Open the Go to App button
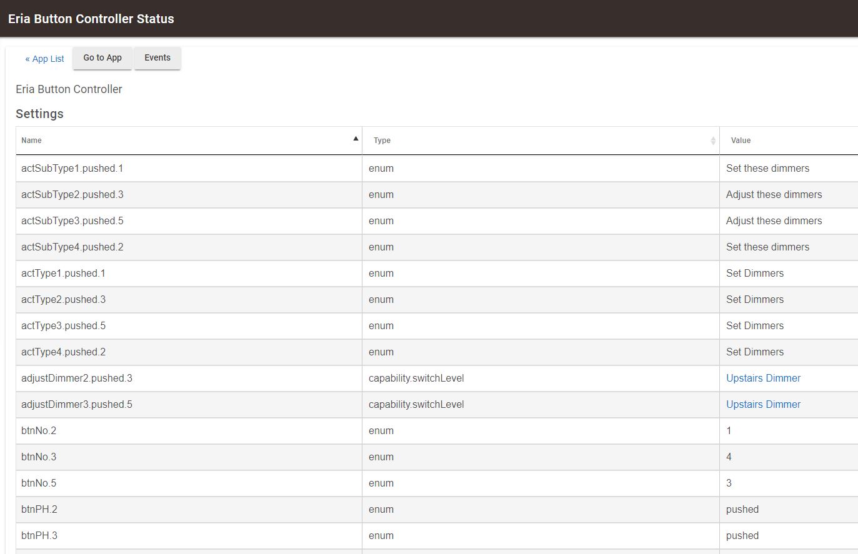The image size is (858, 554). (x=102, y=57)
